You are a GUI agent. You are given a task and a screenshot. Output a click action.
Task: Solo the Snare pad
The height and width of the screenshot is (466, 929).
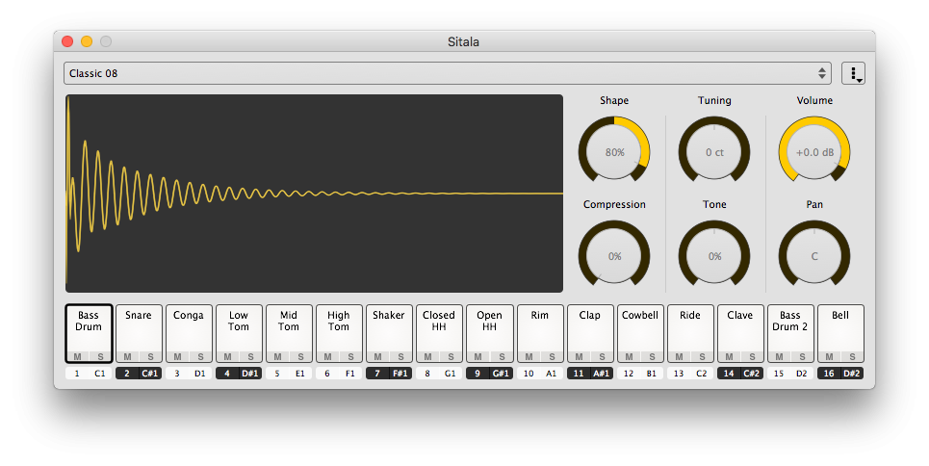(150, 356)
